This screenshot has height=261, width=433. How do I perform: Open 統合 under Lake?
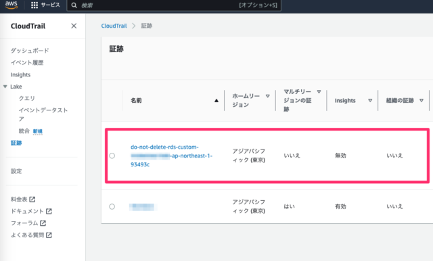click(x=24, y=131)
